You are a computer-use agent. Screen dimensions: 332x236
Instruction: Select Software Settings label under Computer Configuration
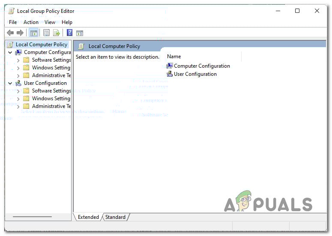tap(51, 60)
